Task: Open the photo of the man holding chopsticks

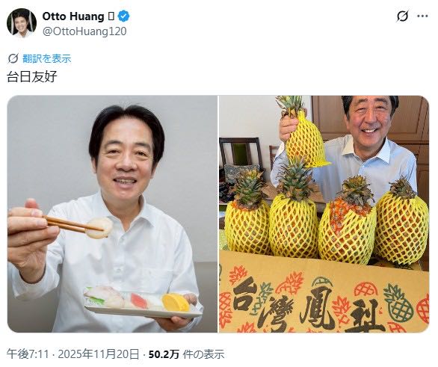Action: tap(112, 214)
